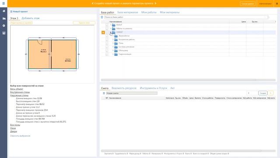Screen dimensions: 280x158
Task: Click horizontal scrollbar of work database
Action: 178,80
